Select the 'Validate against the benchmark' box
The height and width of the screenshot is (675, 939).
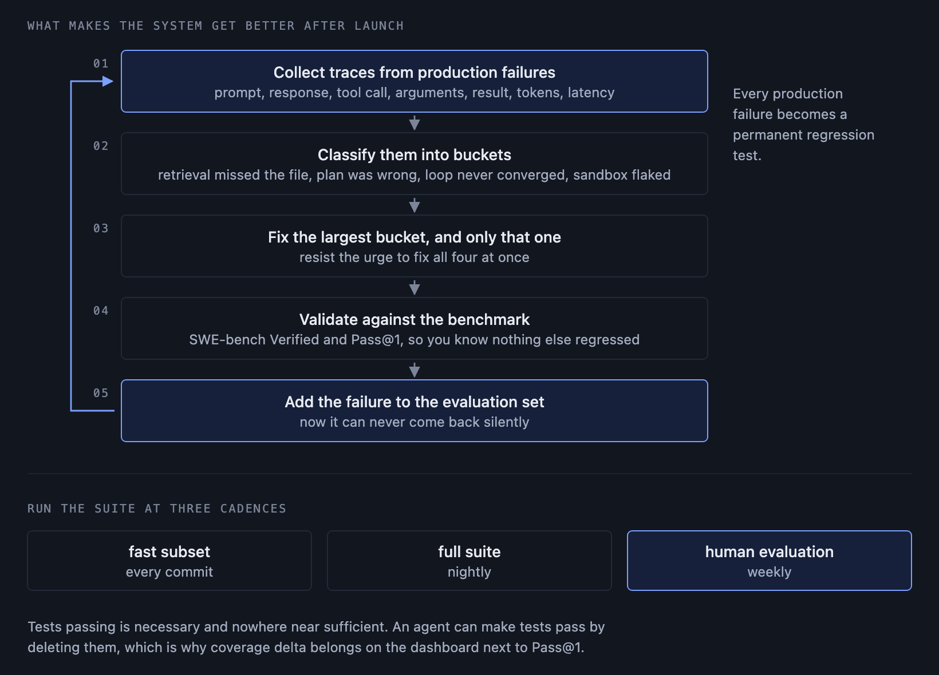point(415,328)
